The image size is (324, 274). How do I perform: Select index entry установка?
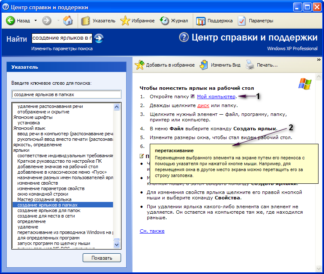29,123
